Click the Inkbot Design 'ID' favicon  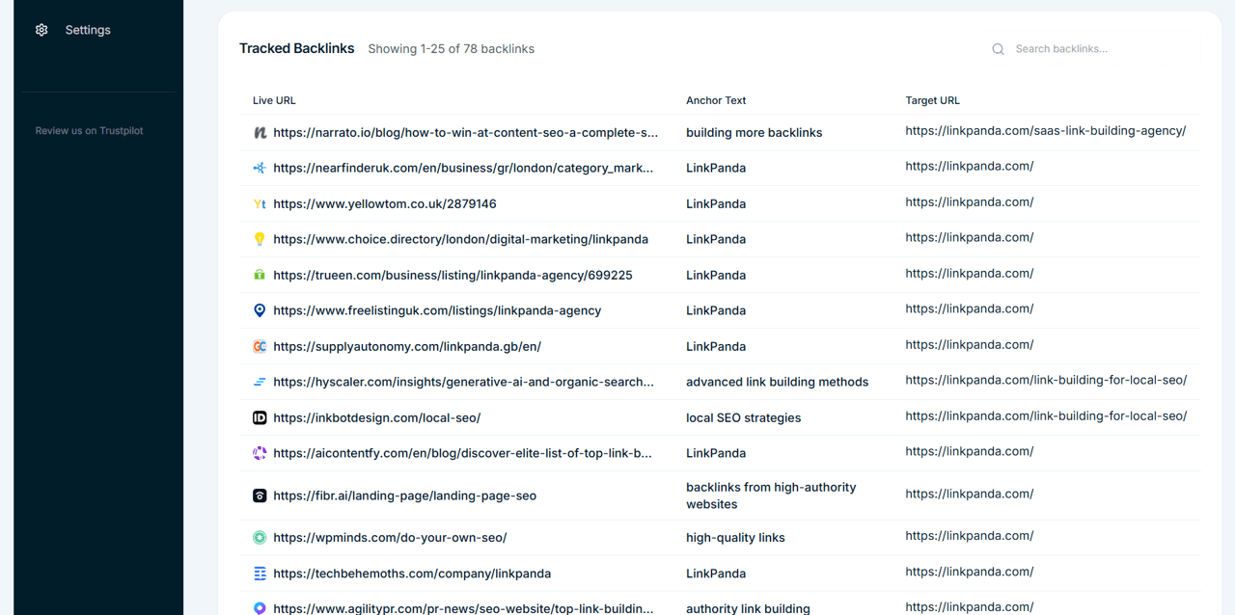click(260, 417)
